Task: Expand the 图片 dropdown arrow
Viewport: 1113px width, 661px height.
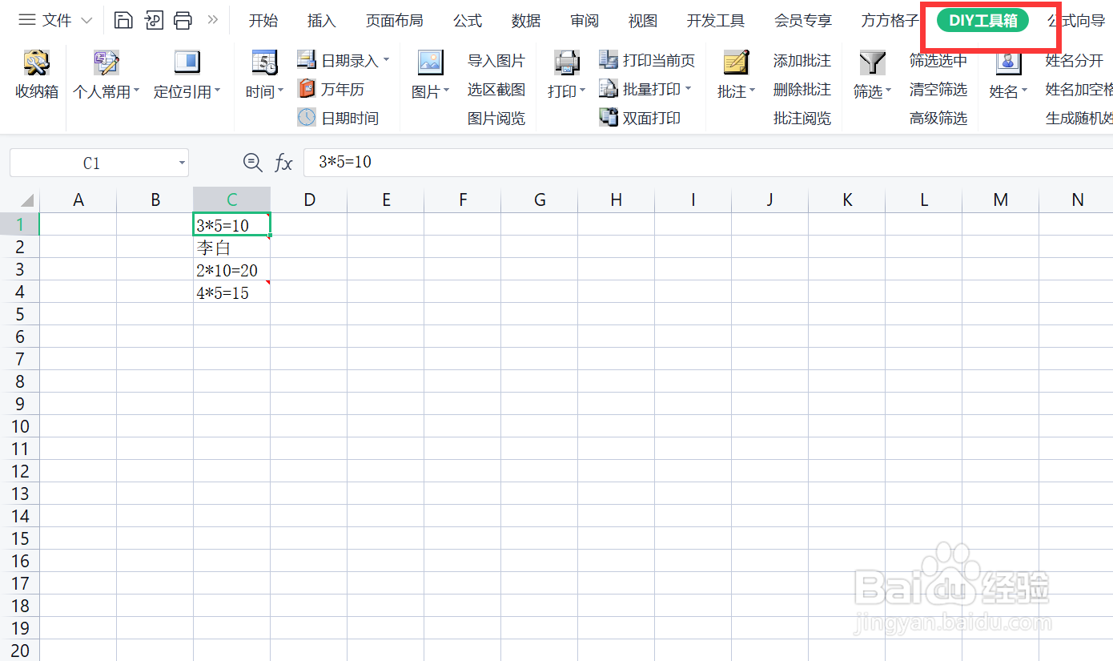Action: point(446,91)
